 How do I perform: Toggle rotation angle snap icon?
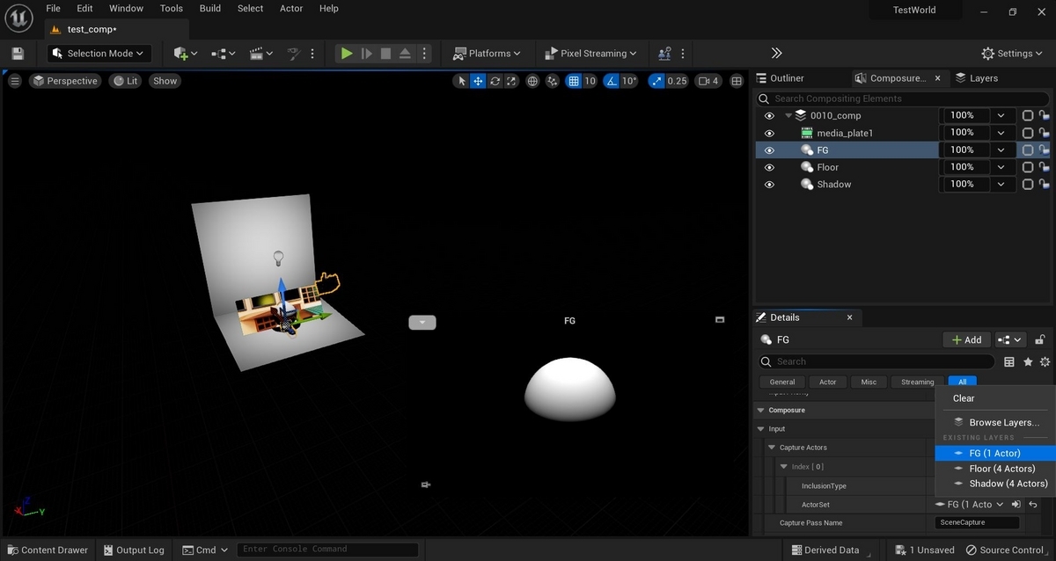click(612, 81)
